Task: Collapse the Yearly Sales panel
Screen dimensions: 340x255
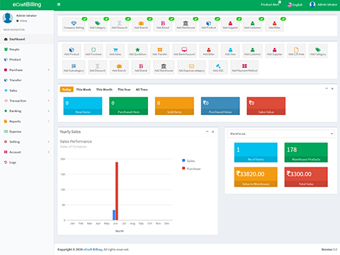Action: [x=207, y=131]
